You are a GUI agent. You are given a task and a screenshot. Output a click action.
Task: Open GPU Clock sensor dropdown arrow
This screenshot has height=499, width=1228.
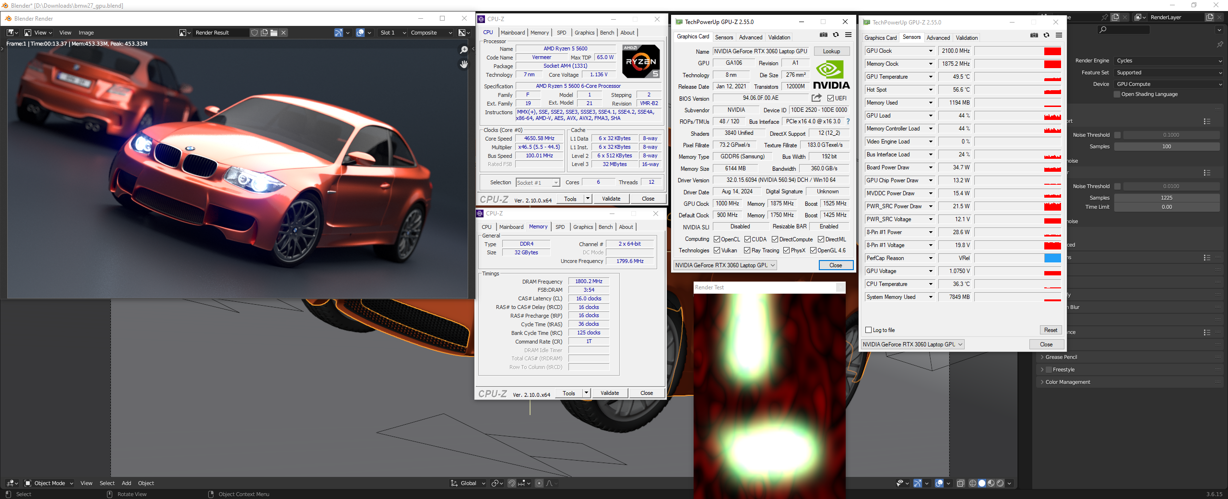(x=931, y=51)
